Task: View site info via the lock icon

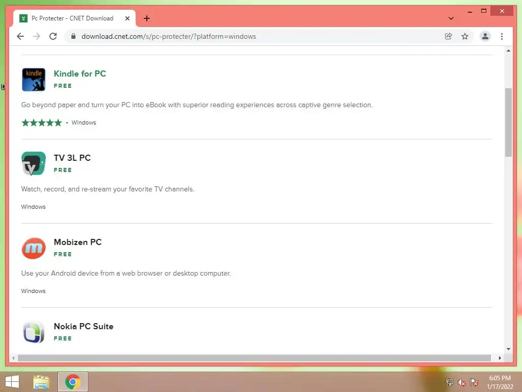Action: (73, 36)
